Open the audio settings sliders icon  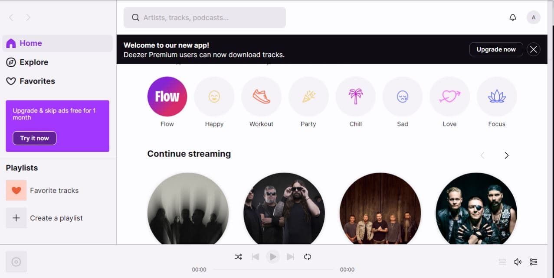(x=533, y=262)
